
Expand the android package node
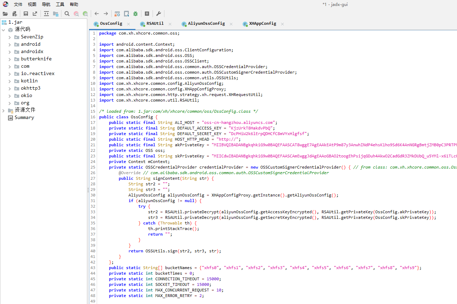pyautogui.click(x=10, y=44)
